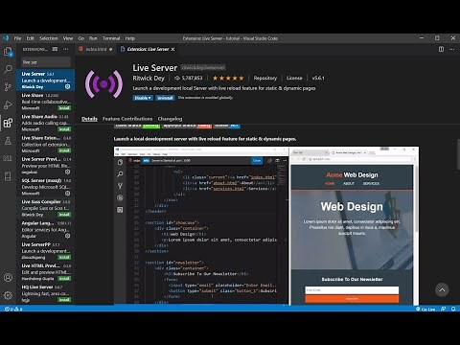Click the errors and warnings status indicator
This screenshot has height=345, width=460.
[x=13, y=309]
